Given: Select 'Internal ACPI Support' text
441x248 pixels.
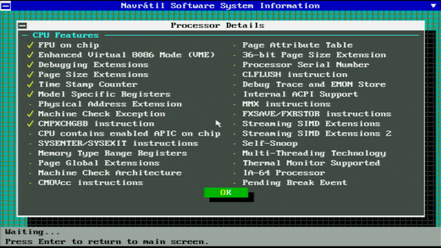Looking at the screenshot, I should click(x=300, y=94).
